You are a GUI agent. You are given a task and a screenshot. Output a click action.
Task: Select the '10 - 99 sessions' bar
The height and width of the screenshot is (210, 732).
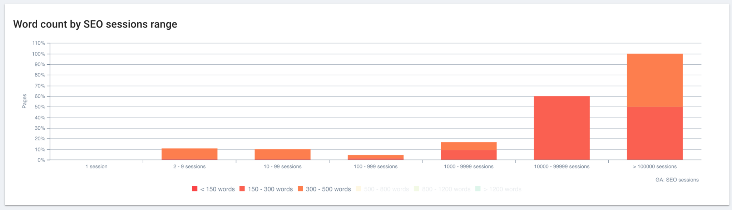click(282, 154)
